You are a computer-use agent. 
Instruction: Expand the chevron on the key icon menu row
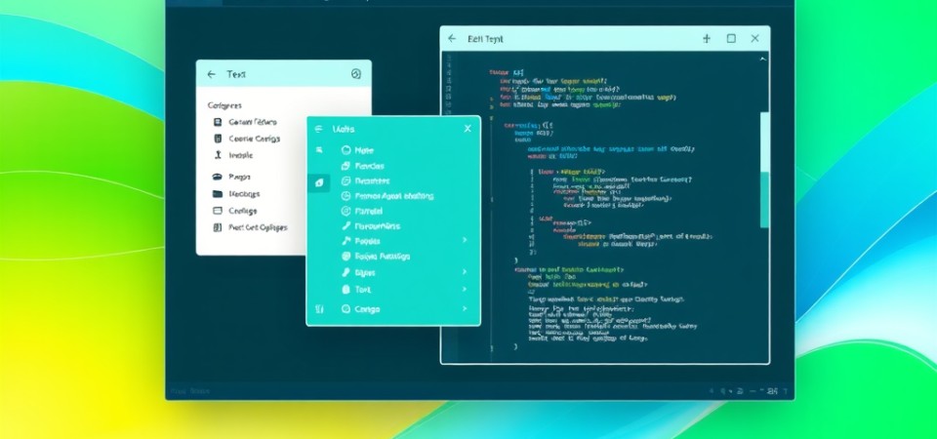click(x=465, y=272)
